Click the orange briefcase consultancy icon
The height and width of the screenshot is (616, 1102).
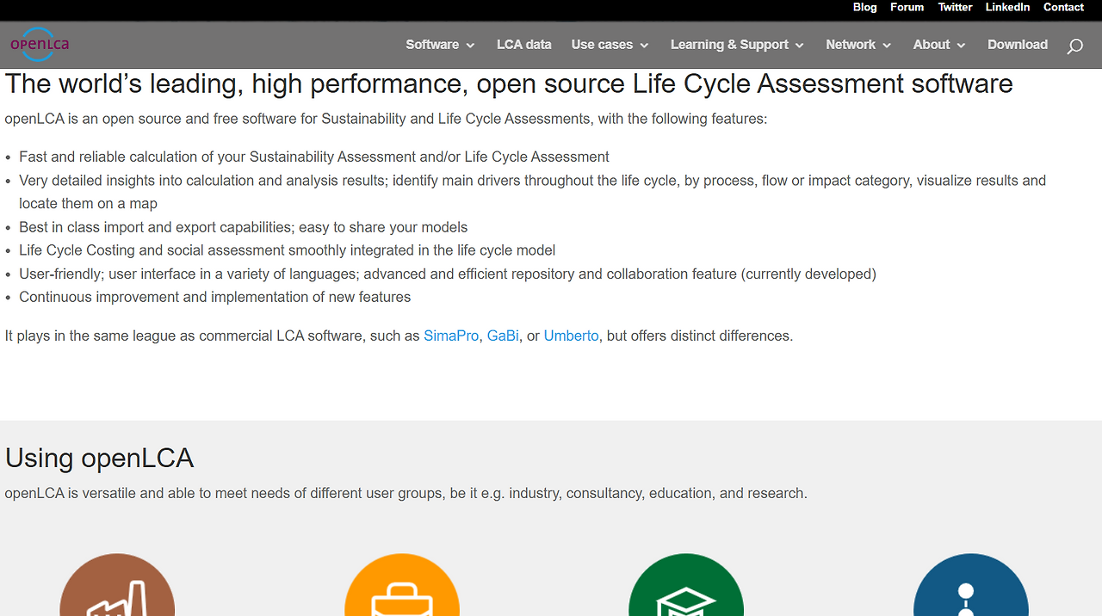(402, 585)
